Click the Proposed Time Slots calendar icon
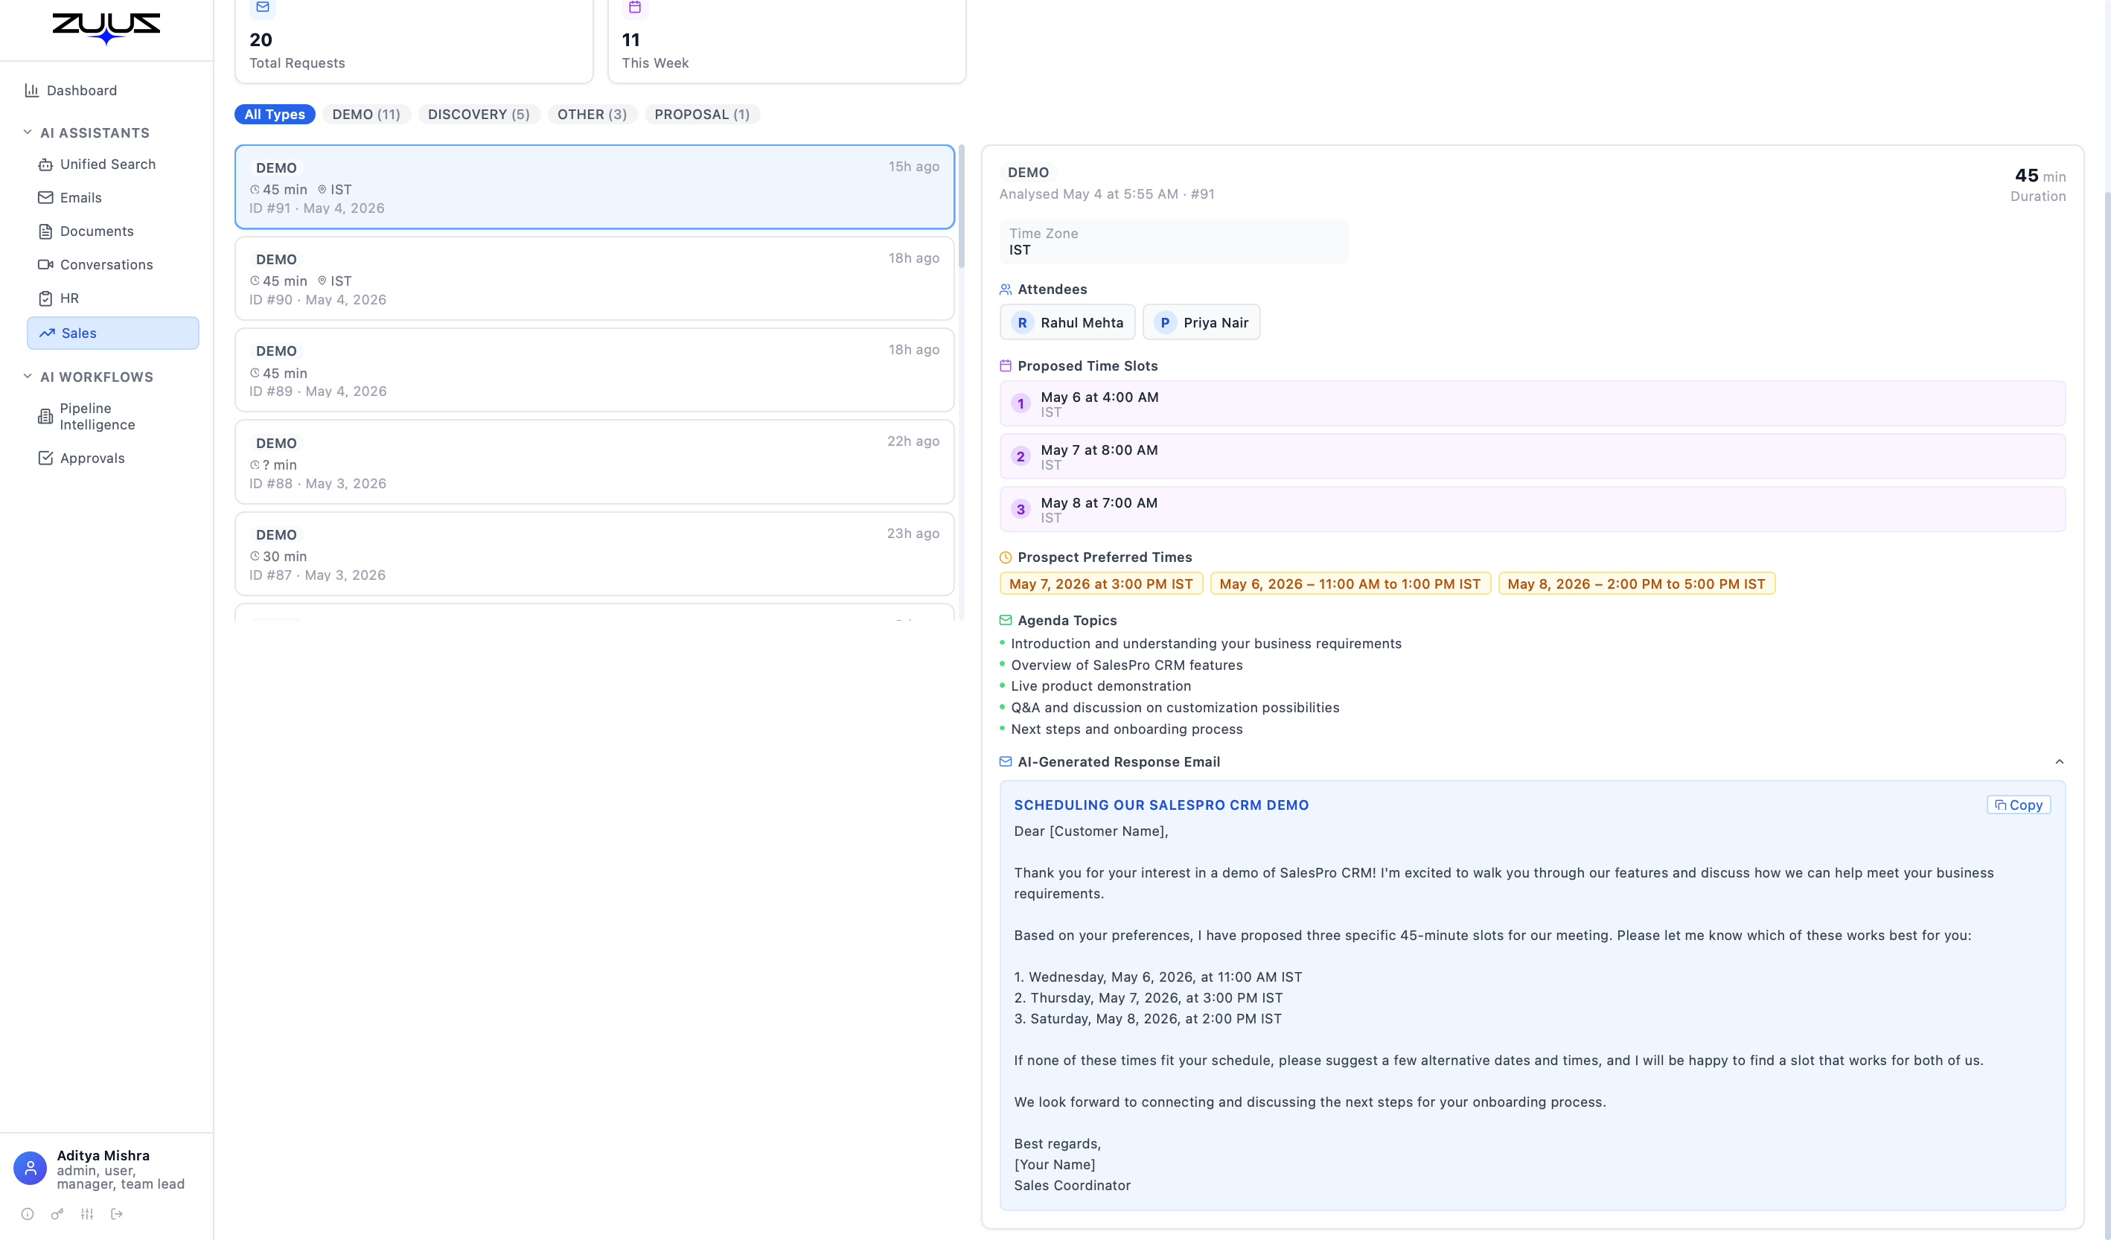Screen dimensions: 2111x1240 click(x=1005, y=366)
